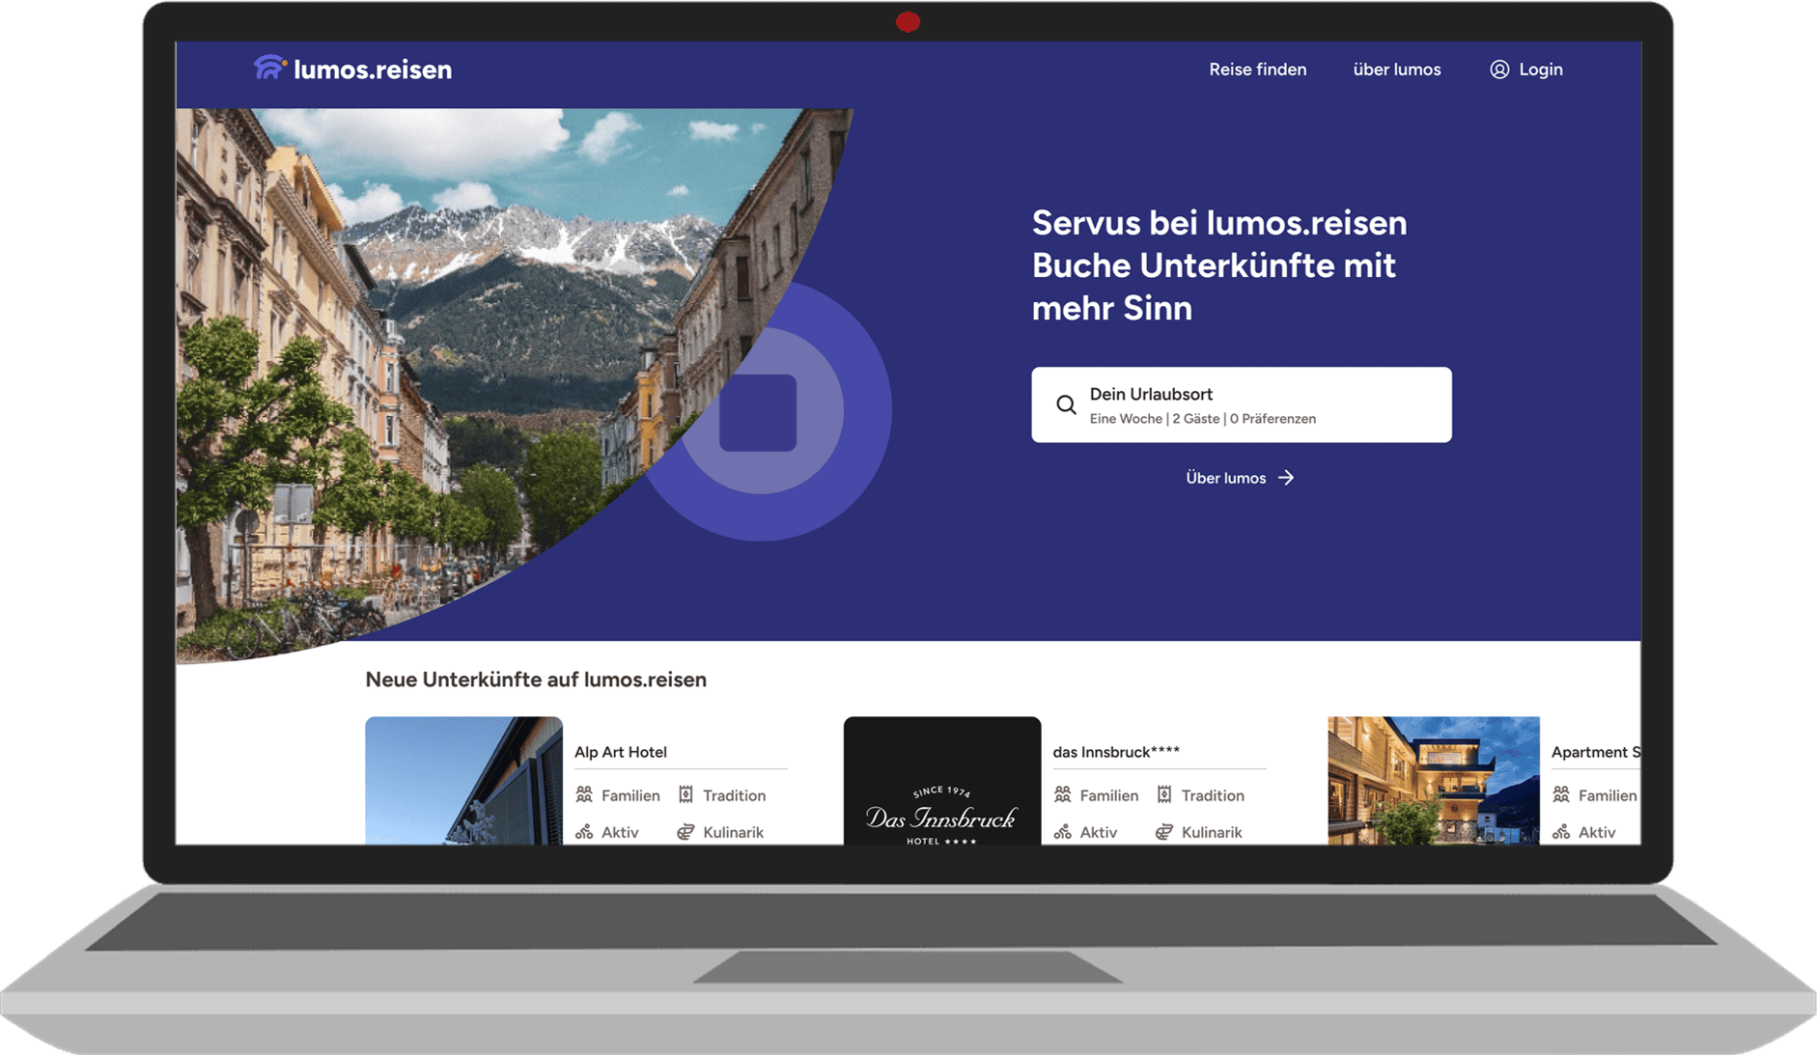This screenshot has width=1819, height=1055.
Task: Open the Login link
Action: pyautogui.click(x=1540, y=69)
